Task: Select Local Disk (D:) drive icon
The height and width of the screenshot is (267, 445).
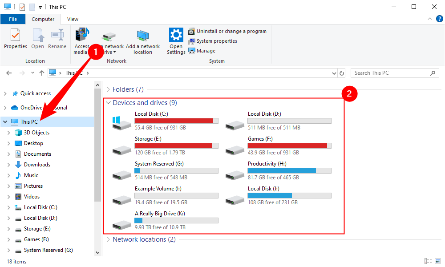Action: click(235, 125)
